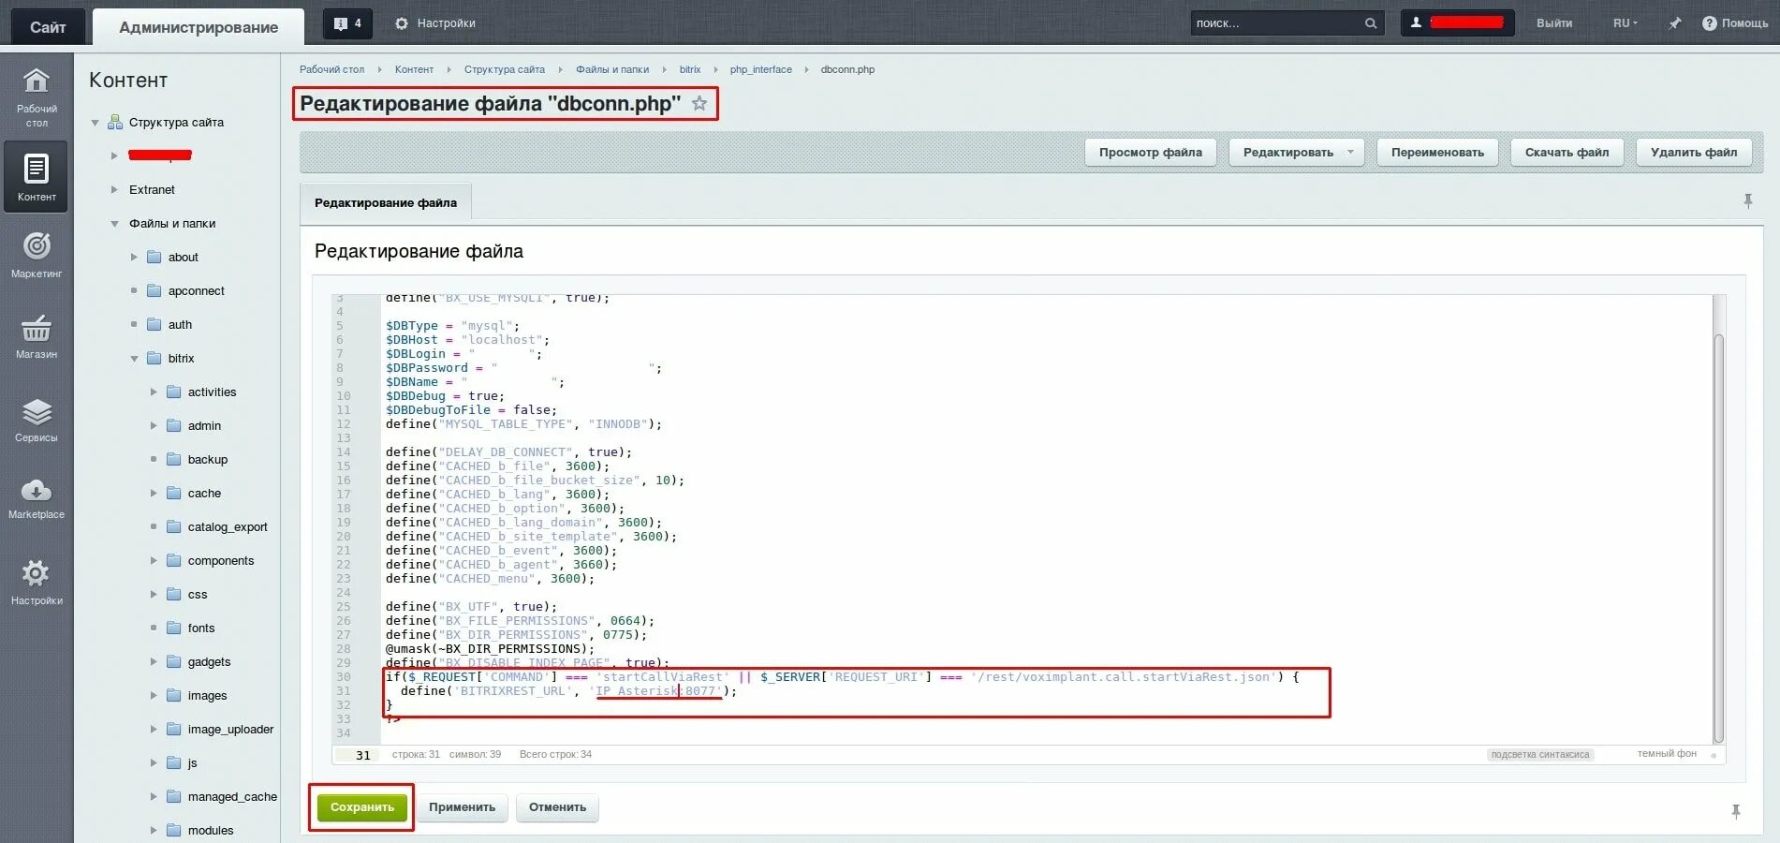
Task: Switch to the Сайт tab
Action: [48, 27]
